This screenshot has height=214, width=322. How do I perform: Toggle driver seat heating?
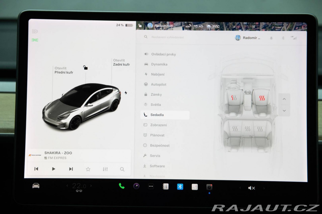click(234, 98)
